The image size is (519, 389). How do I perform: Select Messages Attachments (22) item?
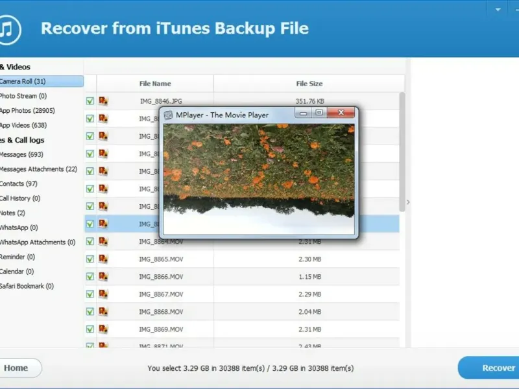38,169
